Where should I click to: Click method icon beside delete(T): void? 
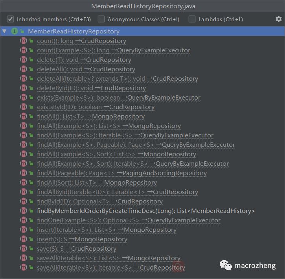[24, 60]
